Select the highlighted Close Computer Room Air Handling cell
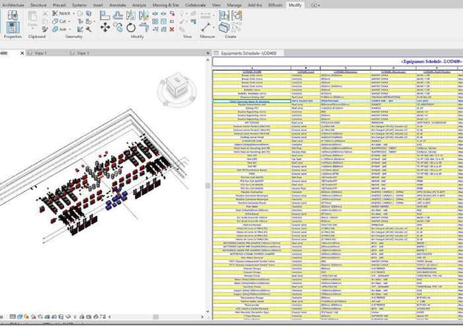The width and height of the screenshot is (463, 330). click(252, 101)
